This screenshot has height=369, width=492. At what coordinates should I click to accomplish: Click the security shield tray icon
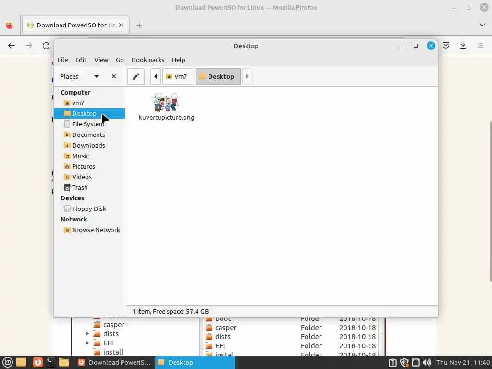404,363
